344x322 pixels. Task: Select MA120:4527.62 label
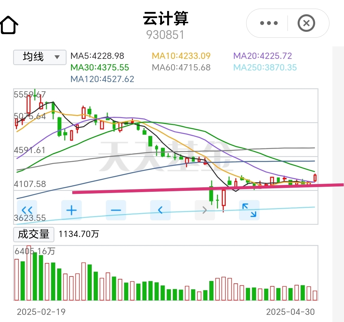(102, 79)
